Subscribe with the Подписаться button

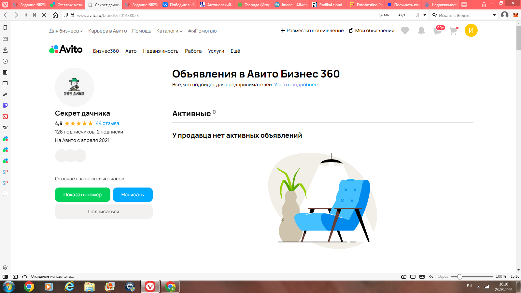[x=104, y=212]
